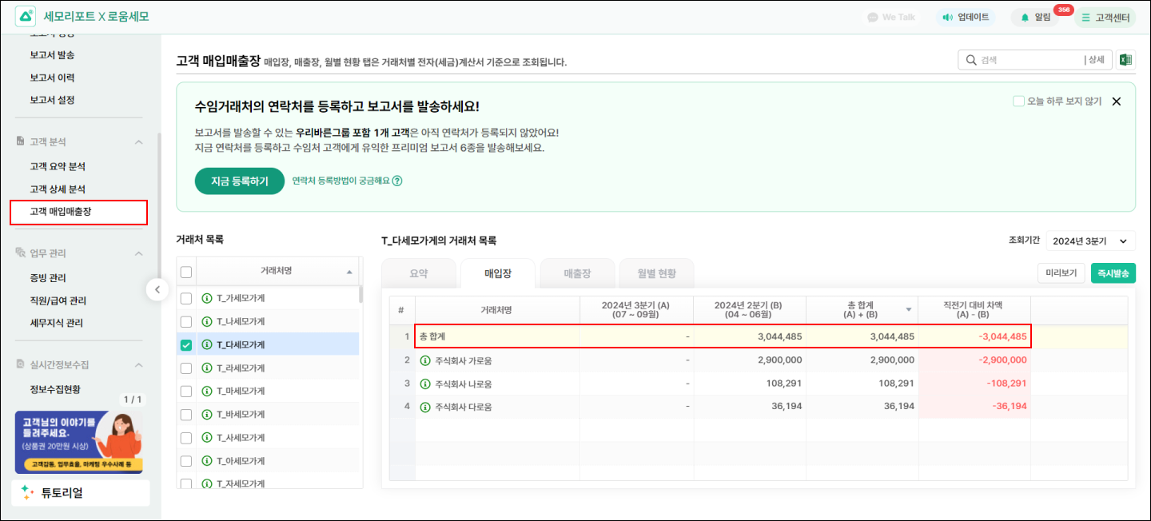Click the info icon next to T_가세모가게

[207, 298]
